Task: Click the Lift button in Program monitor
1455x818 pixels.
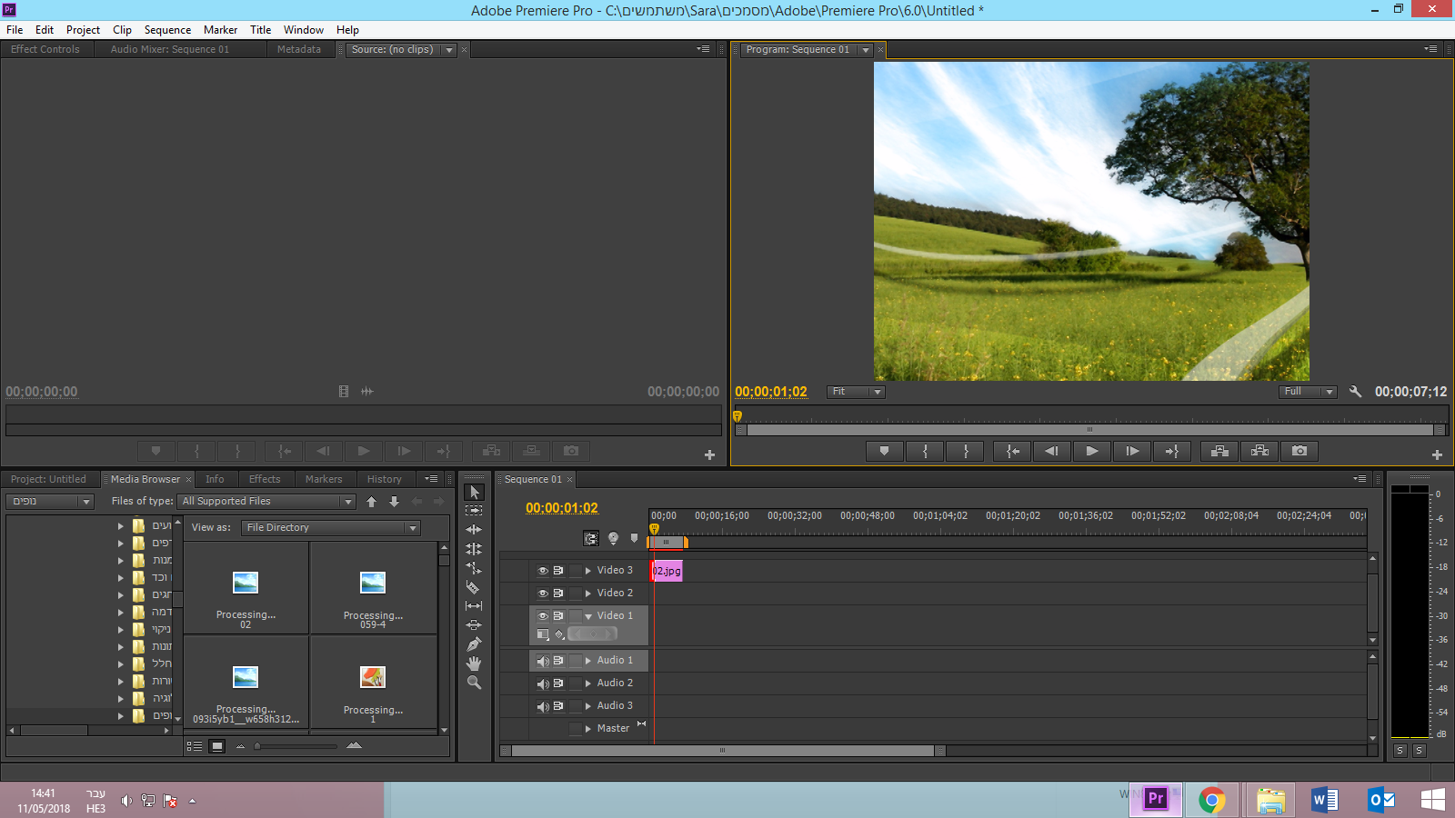Action: coord(1219,451)
